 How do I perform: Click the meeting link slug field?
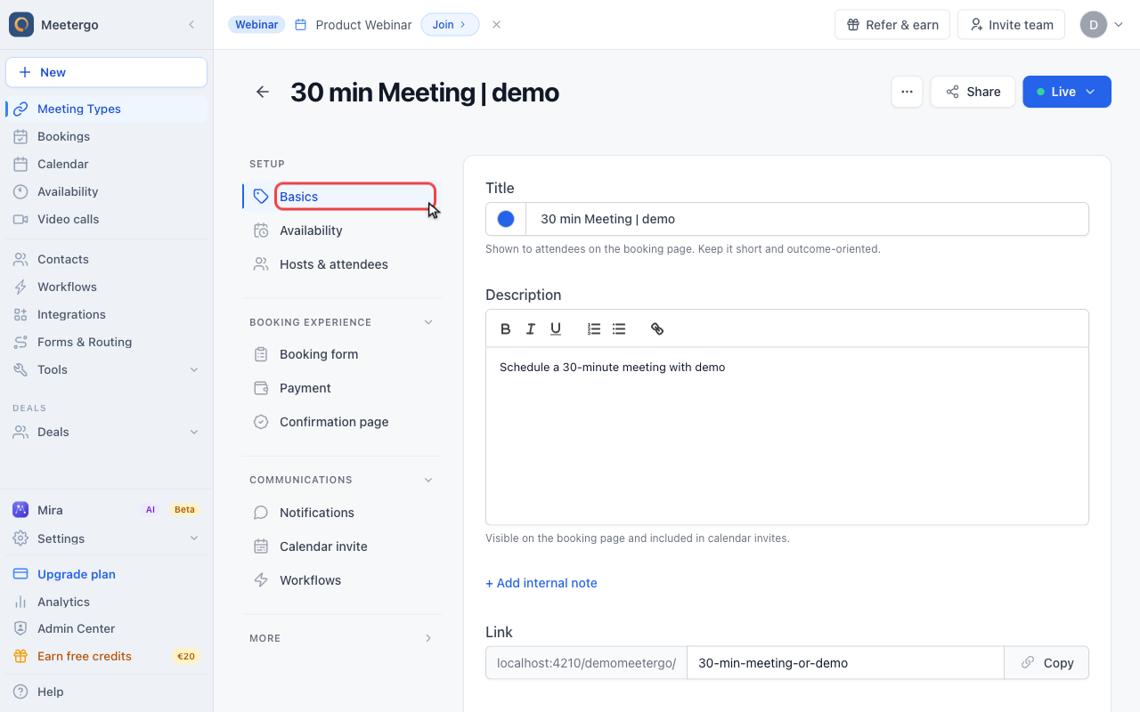(845, 663)
